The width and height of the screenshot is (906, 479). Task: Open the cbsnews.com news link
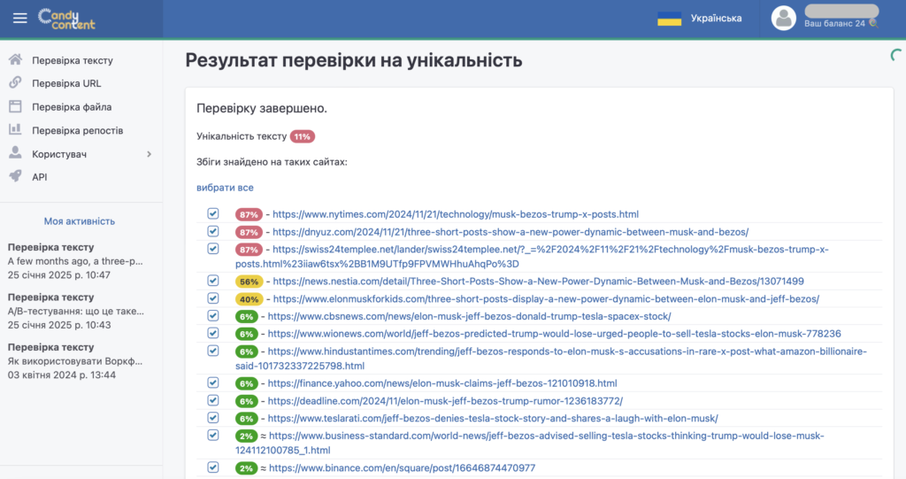point(469,316)
